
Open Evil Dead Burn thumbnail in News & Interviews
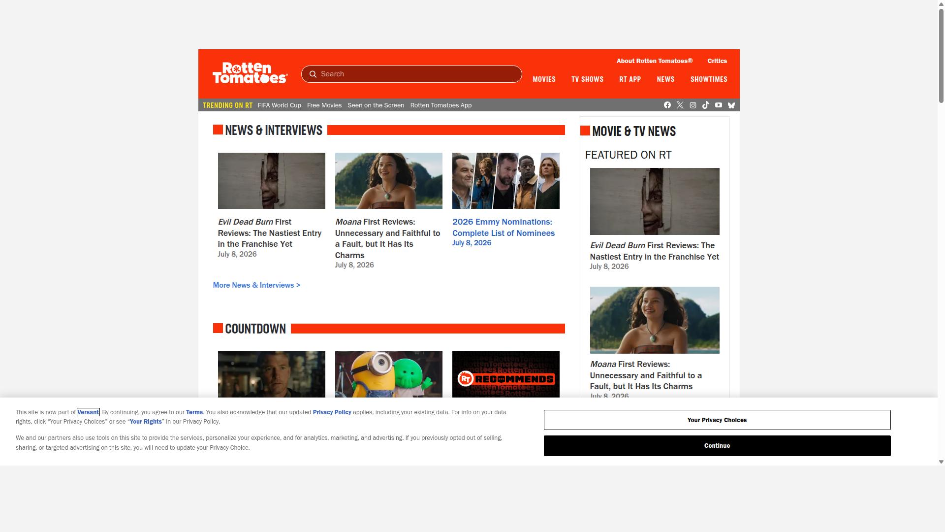(272, 181)
